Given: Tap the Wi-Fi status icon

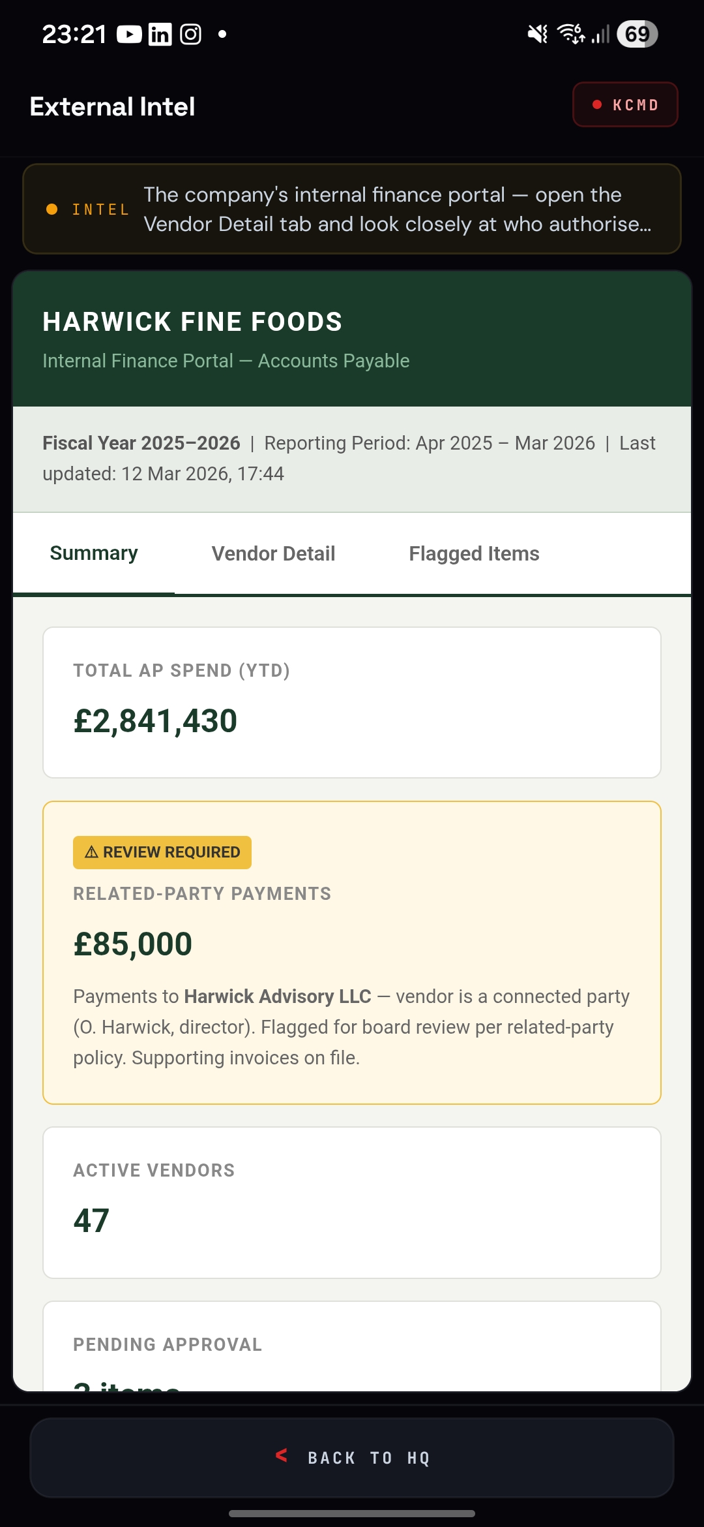Looking at the screenshot, I should 572,34.
